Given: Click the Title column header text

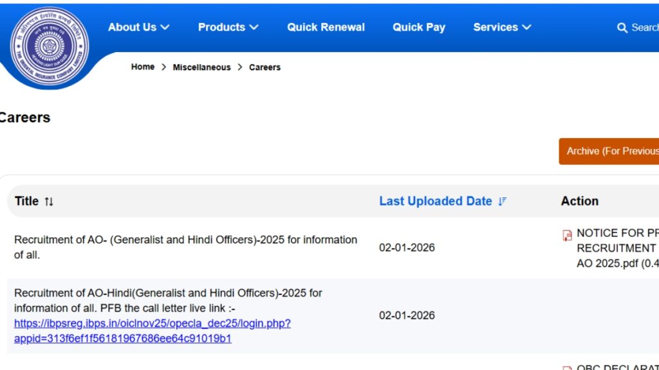Looking at the screenshot, I should (x=26, y=201).
